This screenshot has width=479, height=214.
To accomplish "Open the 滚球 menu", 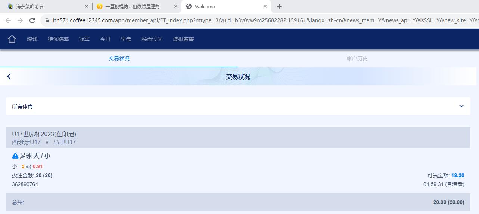I will [x=32, y=39].
